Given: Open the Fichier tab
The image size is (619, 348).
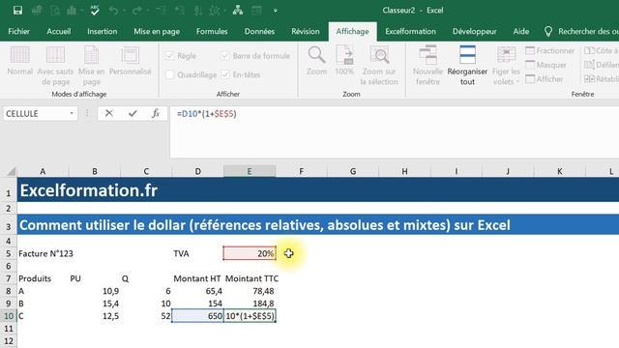Looking at the screenshot, I should [x=19, y=31].
